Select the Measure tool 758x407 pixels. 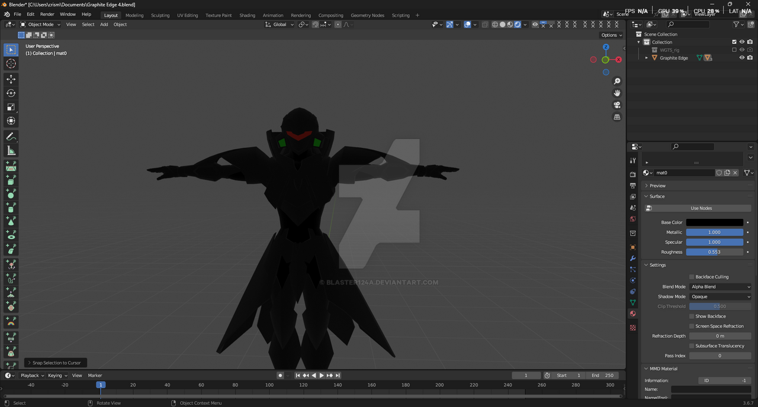click(11, 151)
